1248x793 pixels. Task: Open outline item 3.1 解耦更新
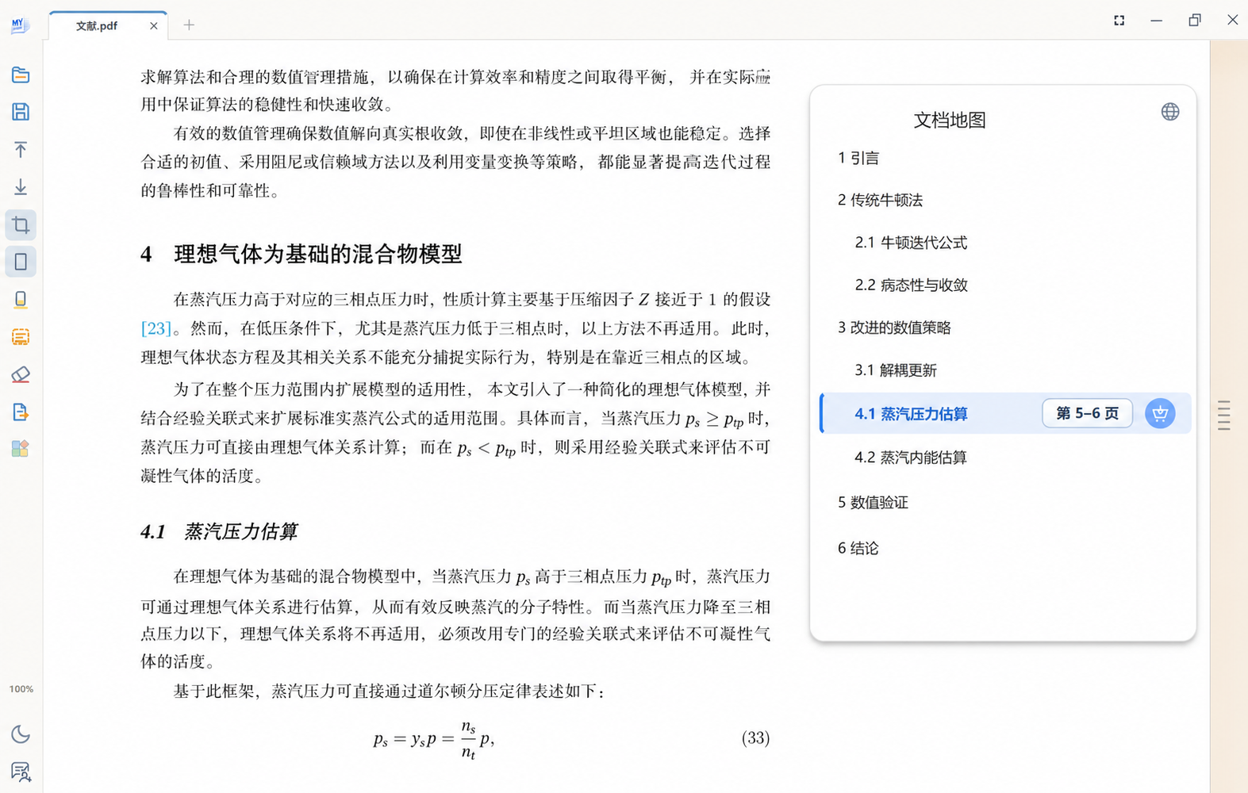click(x=896, y=370)
